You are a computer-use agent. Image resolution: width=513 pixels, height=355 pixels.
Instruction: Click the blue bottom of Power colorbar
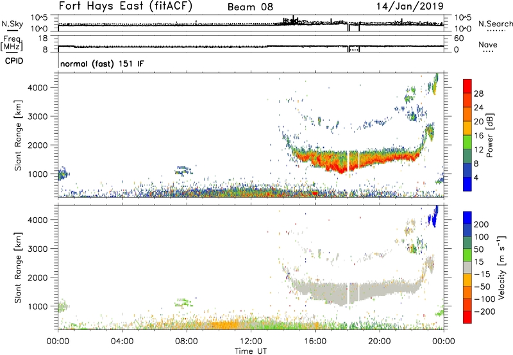(467, 184)
